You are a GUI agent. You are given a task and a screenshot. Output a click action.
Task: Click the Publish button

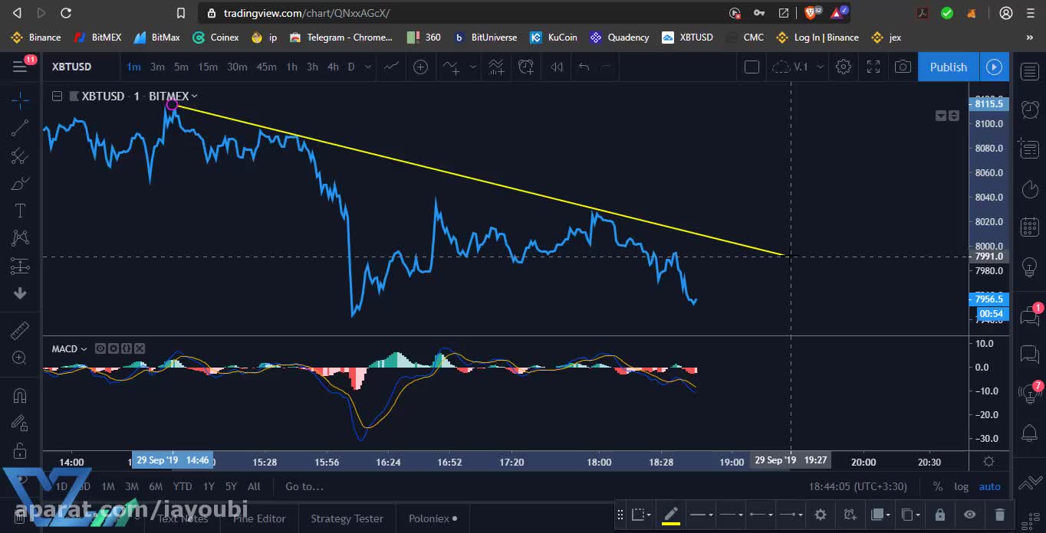click(x=948, y=67)
